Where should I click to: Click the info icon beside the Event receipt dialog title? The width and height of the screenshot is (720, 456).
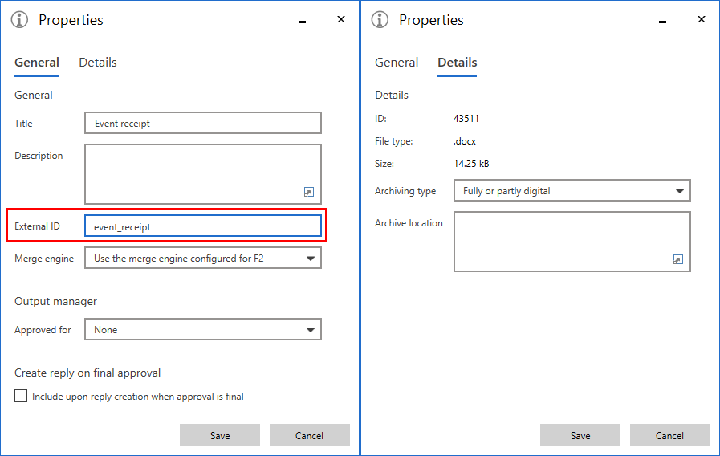[20, 20]
